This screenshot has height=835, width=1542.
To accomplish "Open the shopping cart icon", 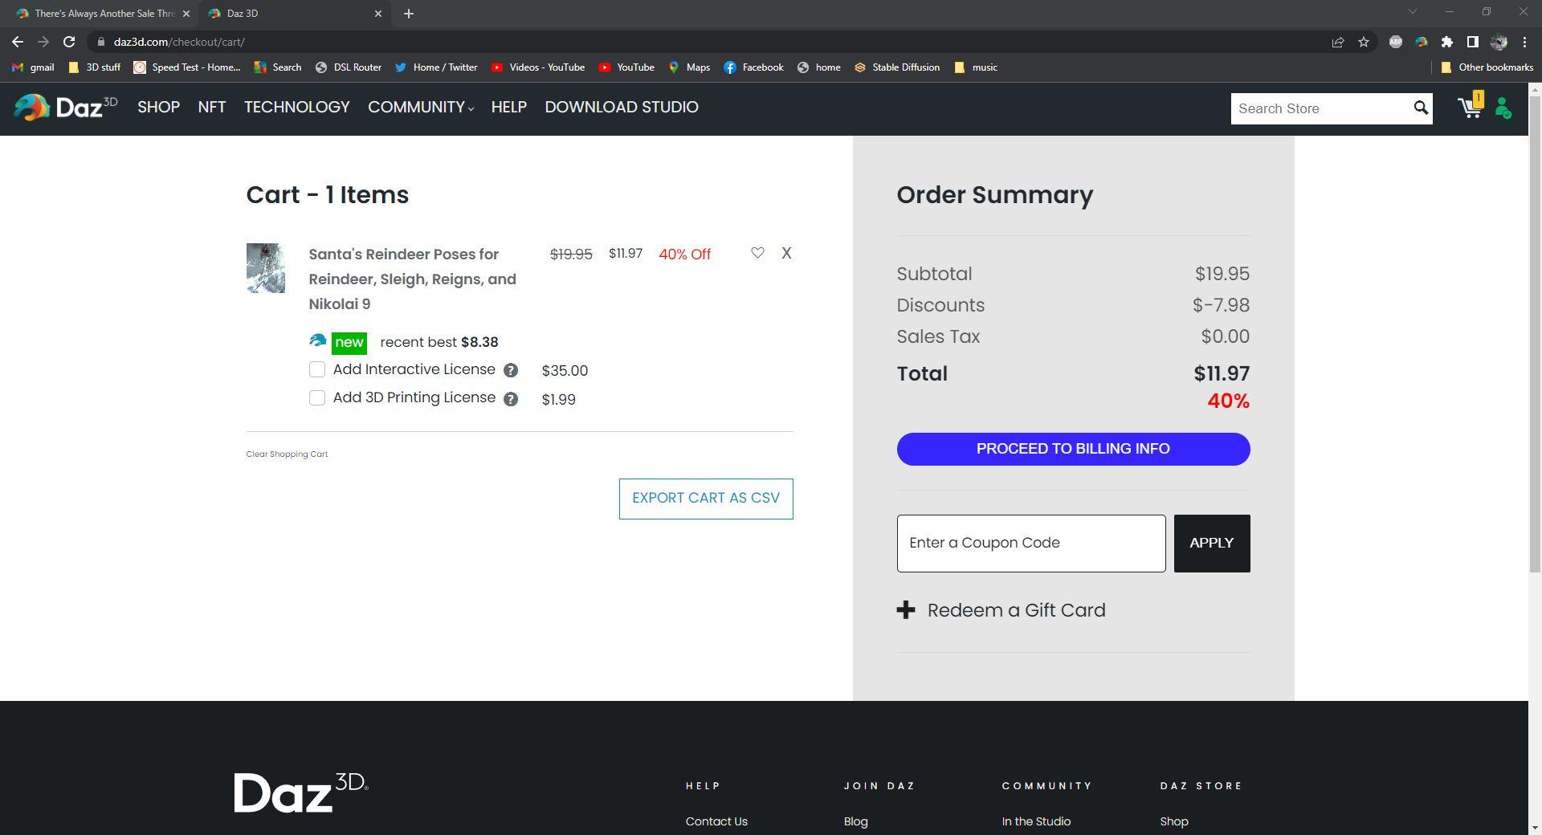I will (x=1471, y=107).
